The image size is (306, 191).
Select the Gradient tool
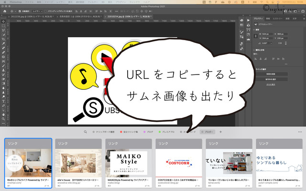[x=3, y=84]
